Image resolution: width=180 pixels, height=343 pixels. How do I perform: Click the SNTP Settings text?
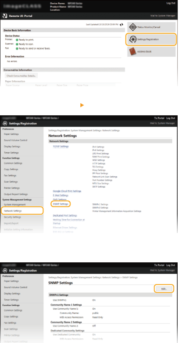click(x=99, y=187)
